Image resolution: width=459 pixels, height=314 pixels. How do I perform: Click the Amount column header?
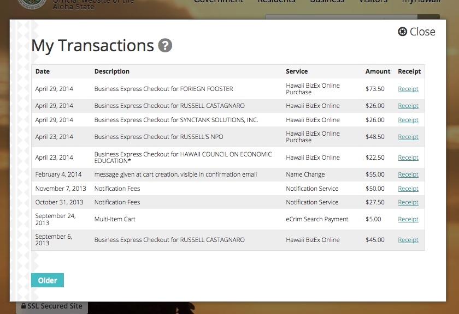pos(378,71)
